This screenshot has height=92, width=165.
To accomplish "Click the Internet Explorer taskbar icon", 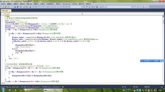I will [x=10, y=90].
